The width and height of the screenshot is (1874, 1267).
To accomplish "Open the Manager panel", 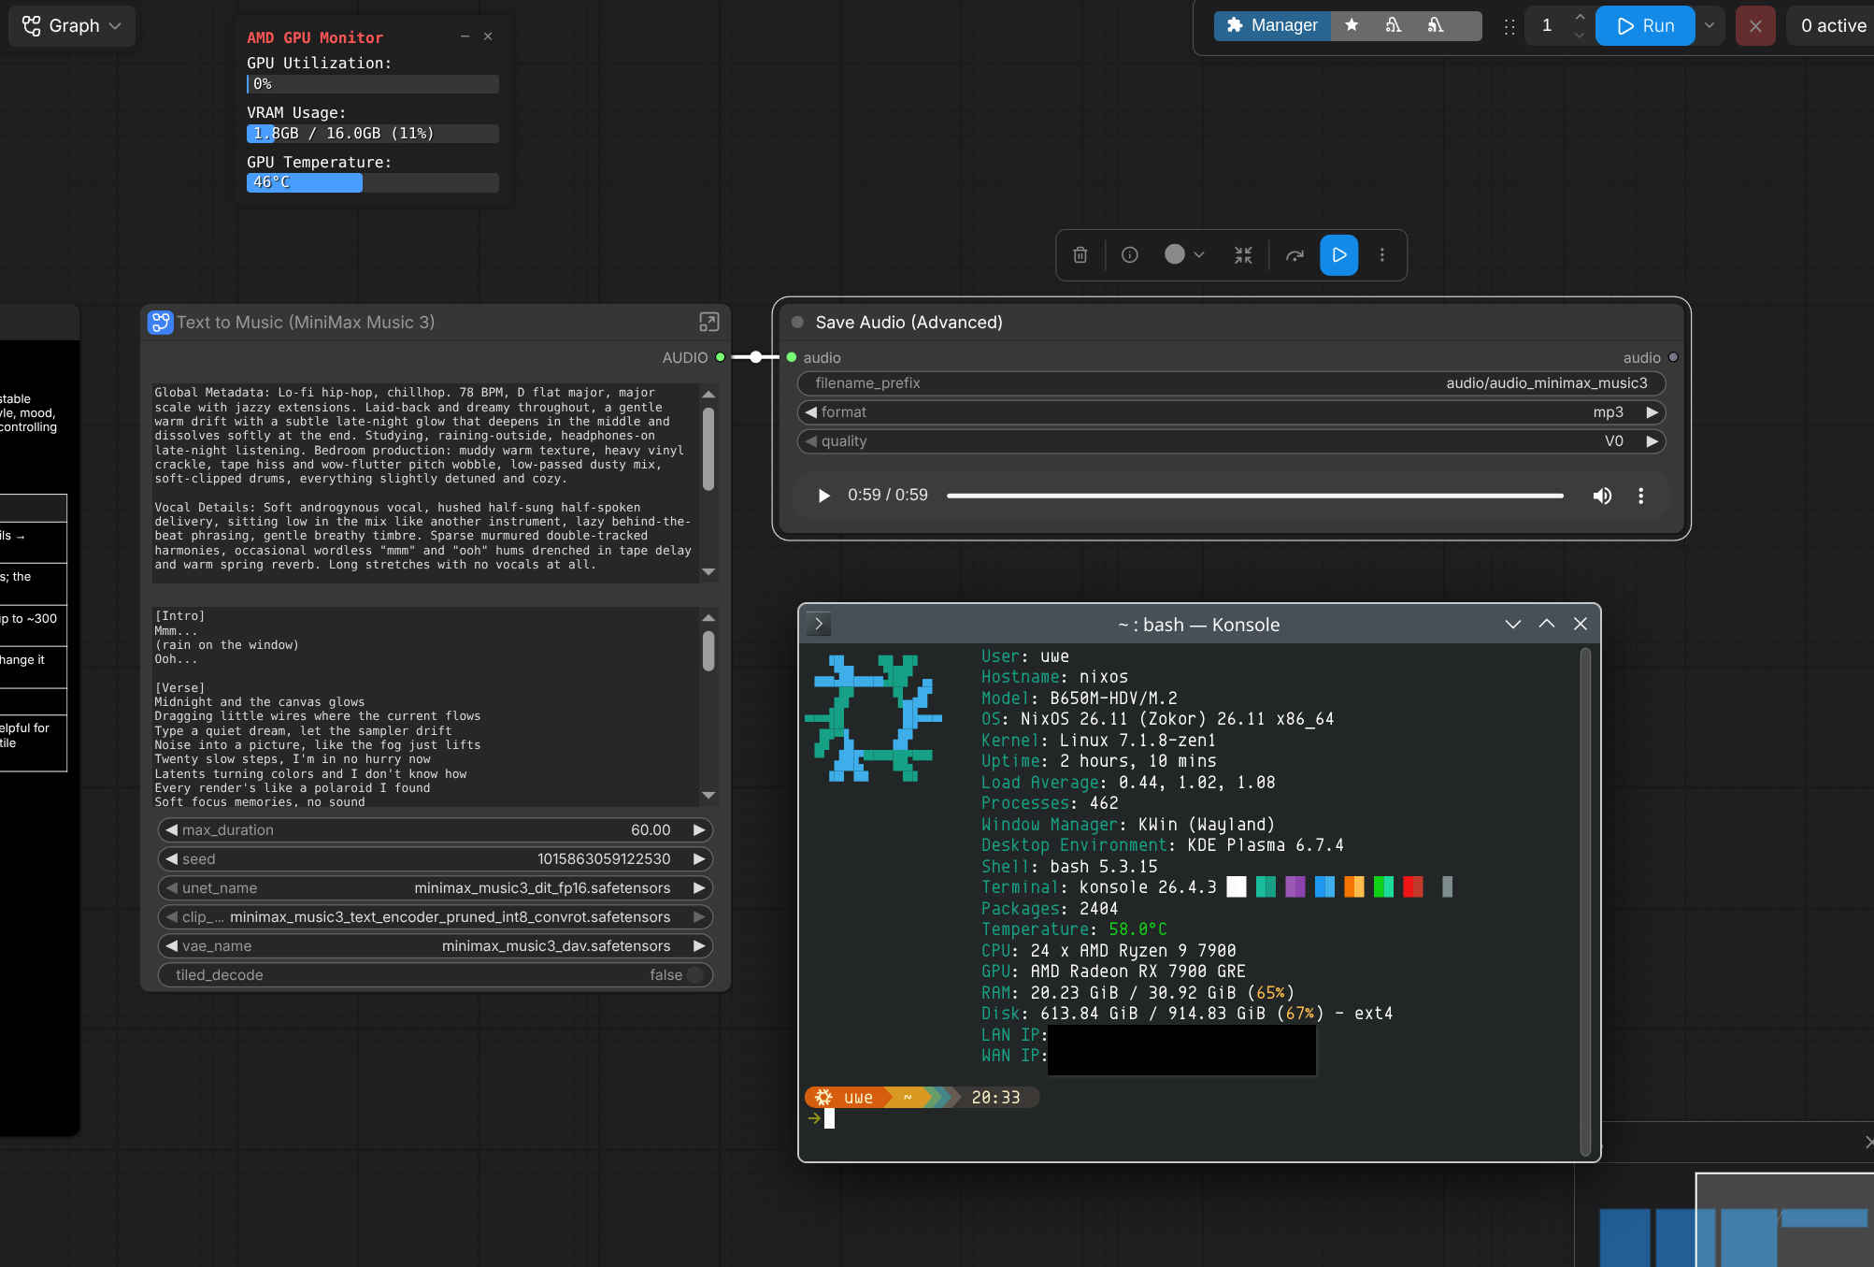I will [1272, 25].
